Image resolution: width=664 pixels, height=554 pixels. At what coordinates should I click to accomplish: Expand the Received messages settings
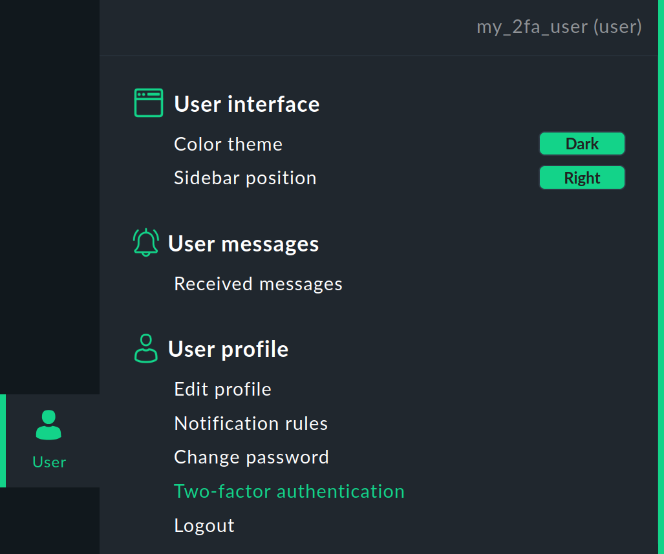258,283
